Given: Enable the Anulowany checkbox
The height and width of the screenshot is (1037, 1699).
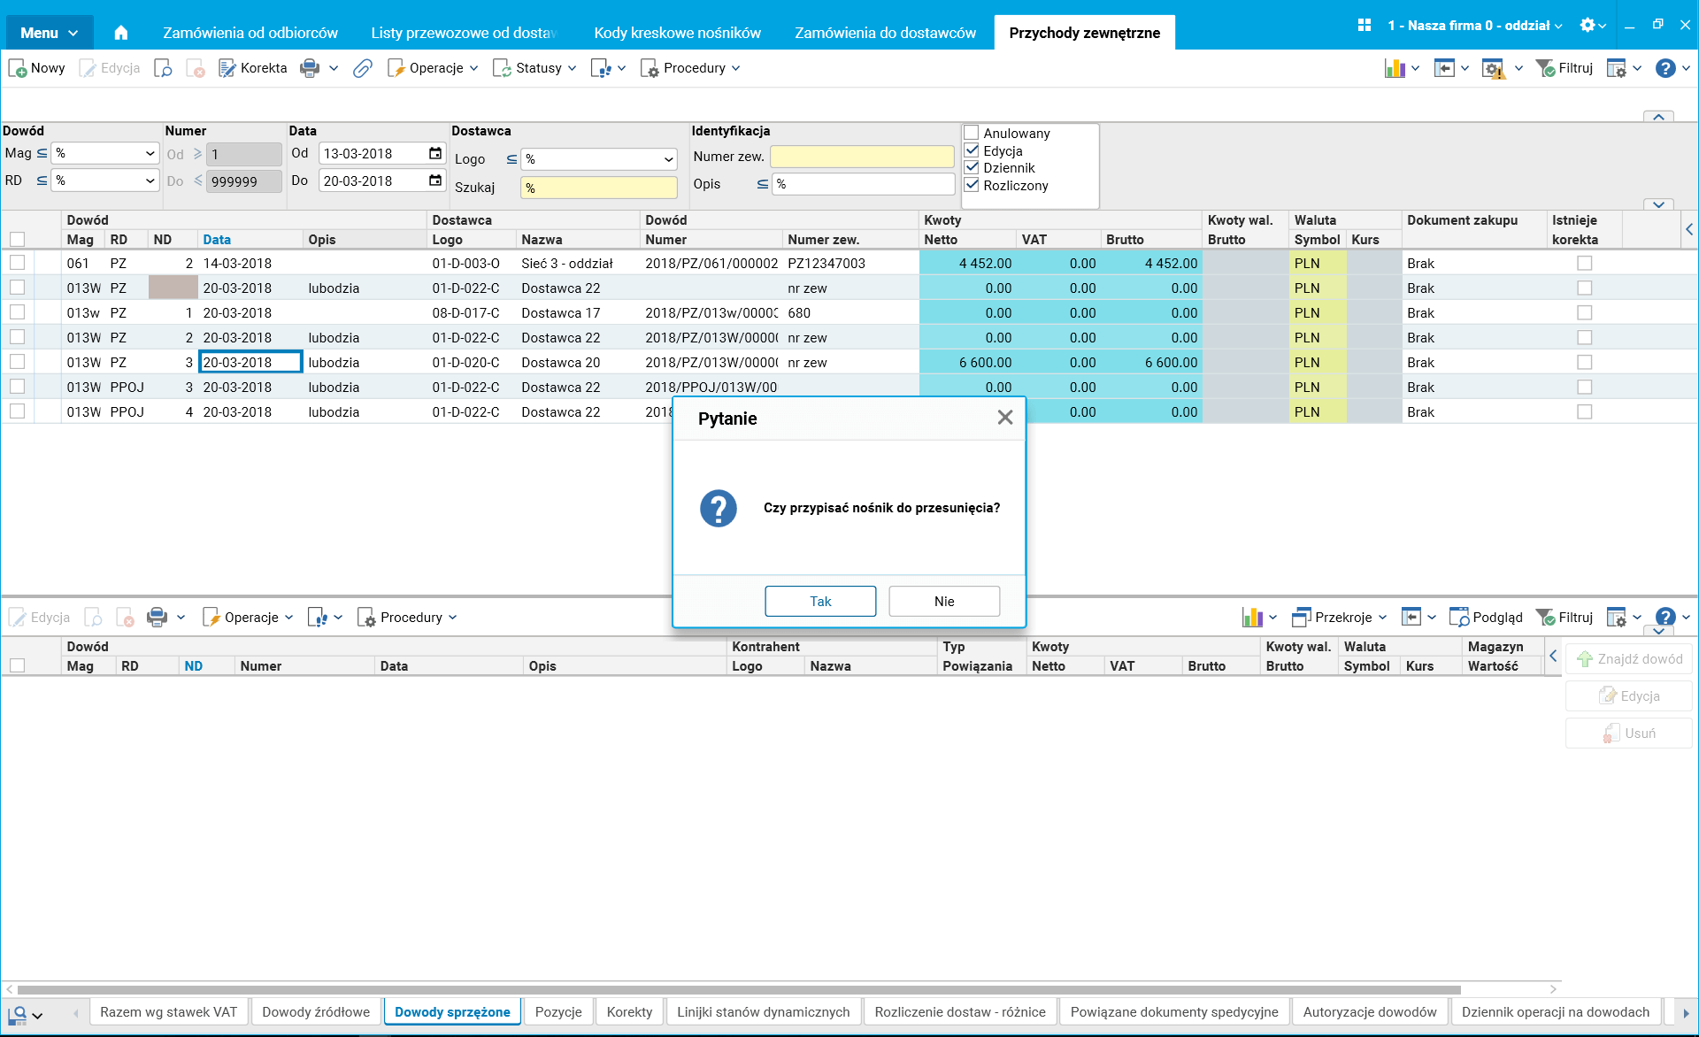Looking at the screenshot, I should pyautogui.click(x=972, y=133).
